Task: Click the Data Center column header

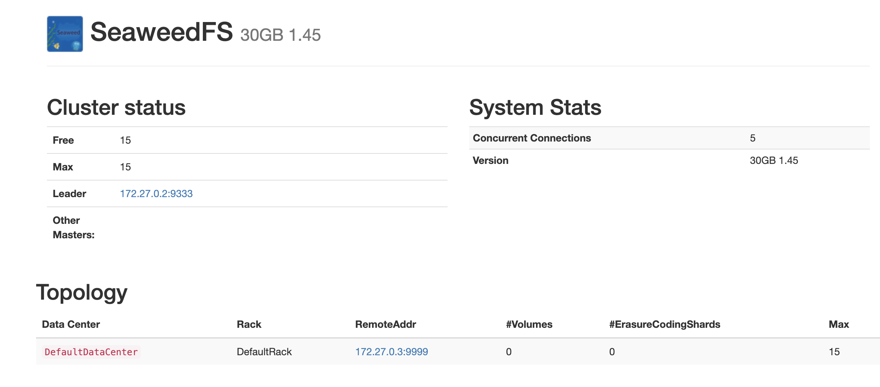Action: click(x=71, y=324)
